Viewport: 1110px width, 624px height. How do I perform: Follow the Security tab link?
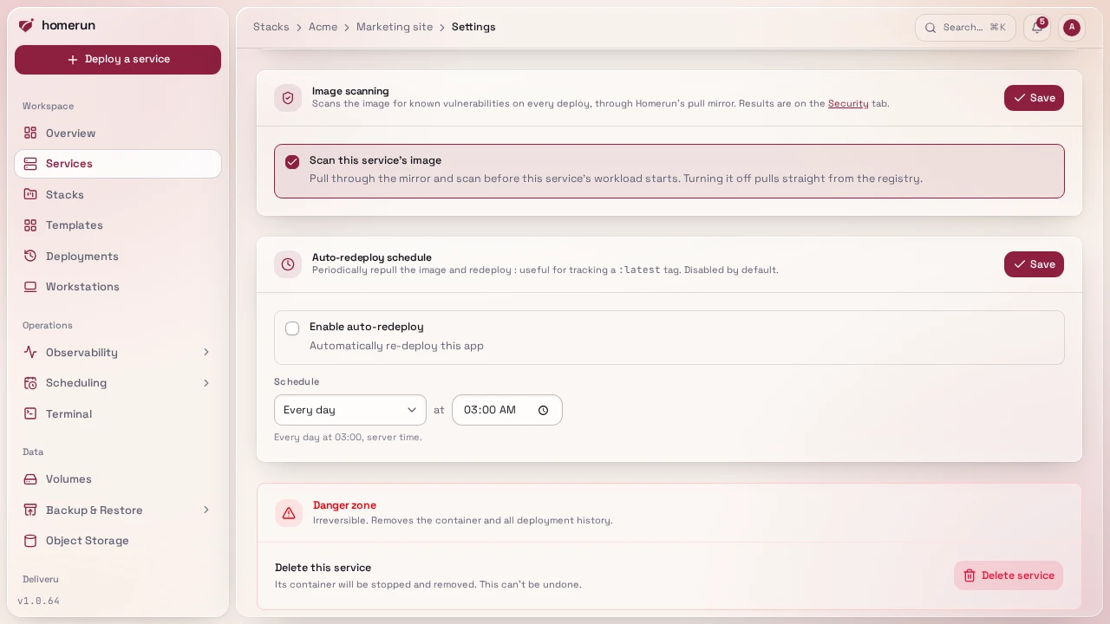point(848,103)
